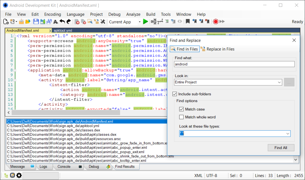The height and width of the screenshot is (180, 305).
Task: Start macro recording with the red record icon
Action: click(x=215, y=21)
